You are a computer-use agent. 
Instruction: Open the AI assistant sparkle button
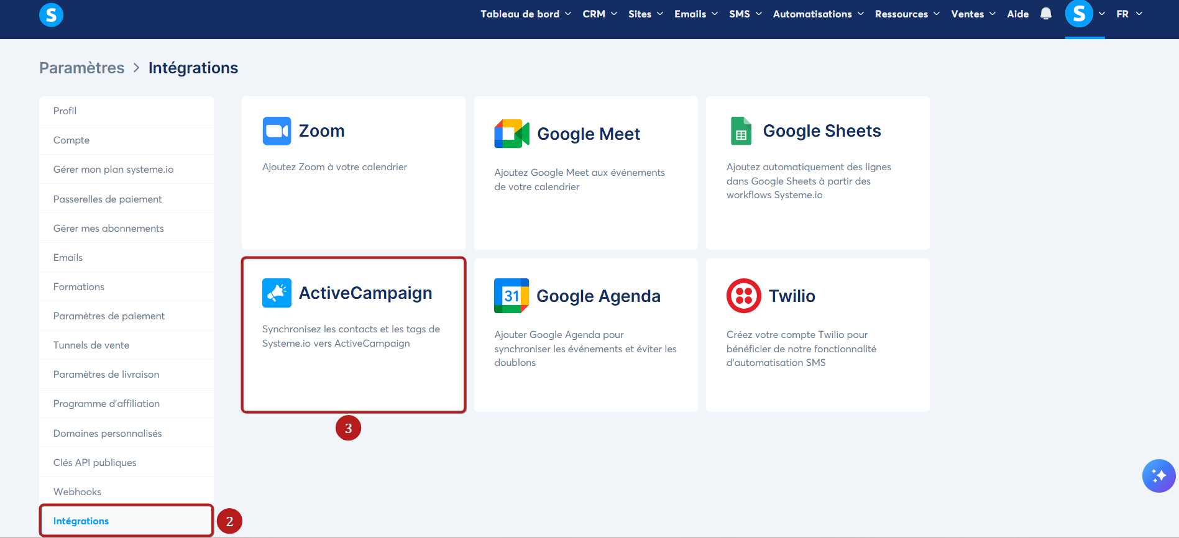1158,476
